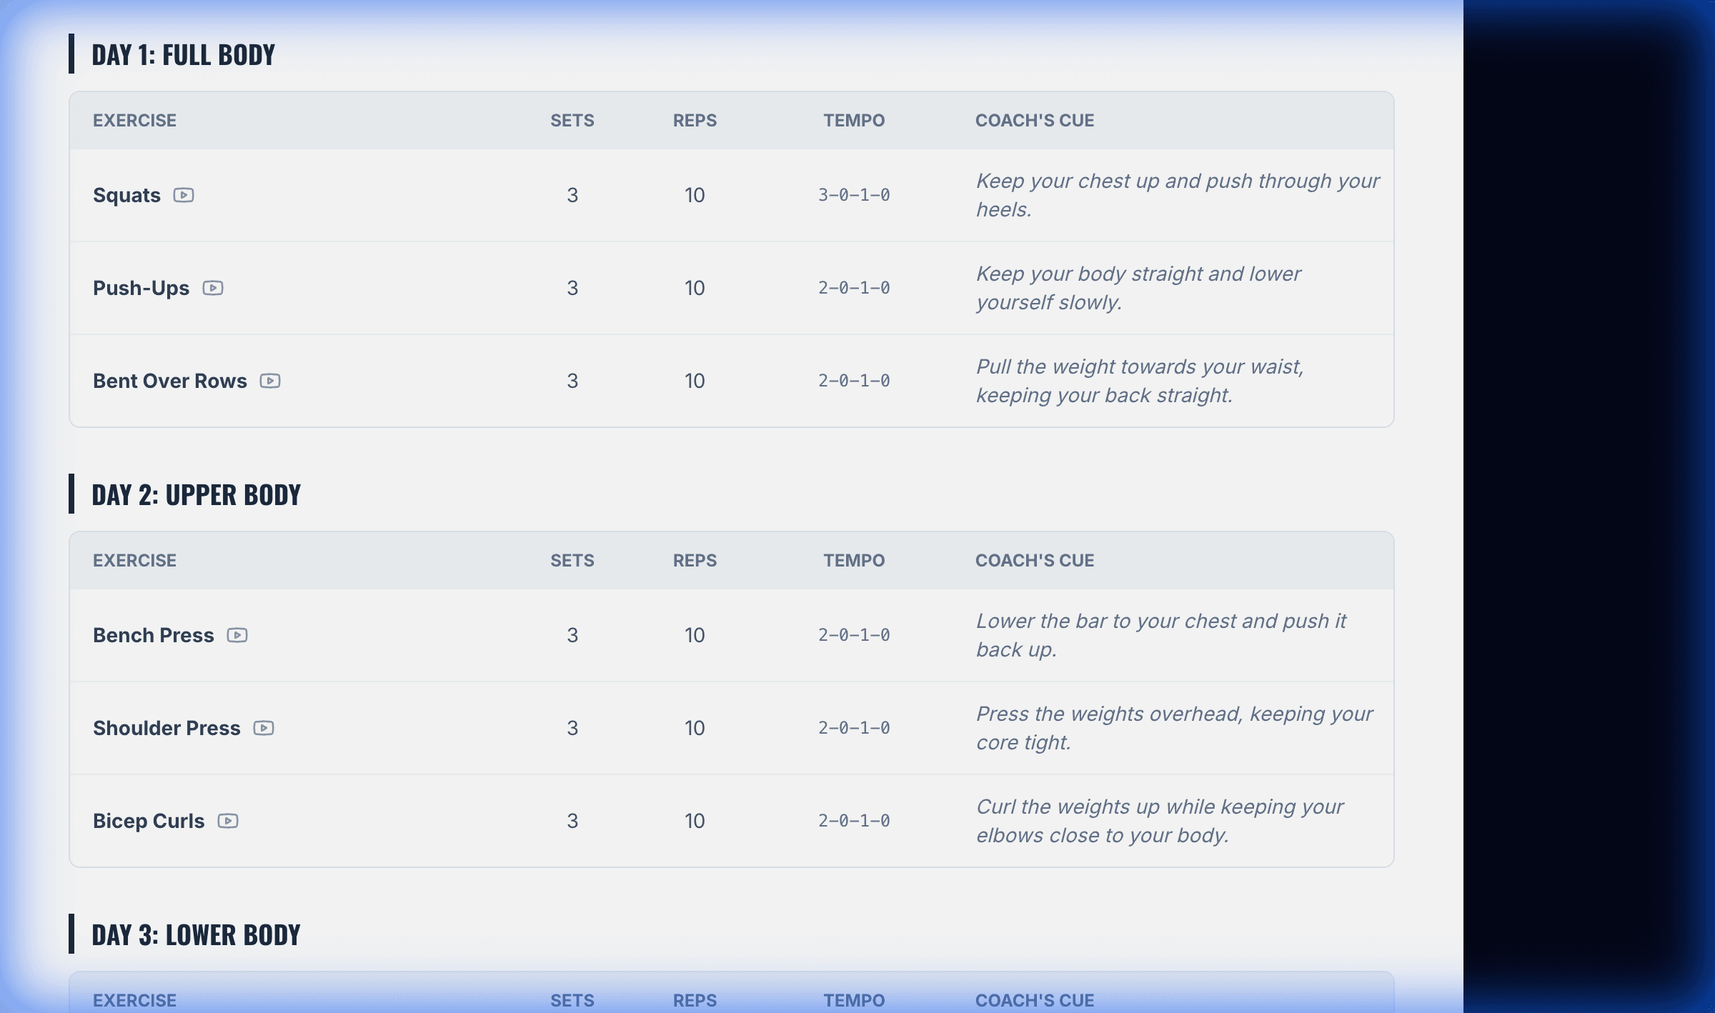The width and height of the screenshot is (1715, 1013).
Task: Select the 3-0-1-0 tempo value for Squats
Action: tap(854, 195)
